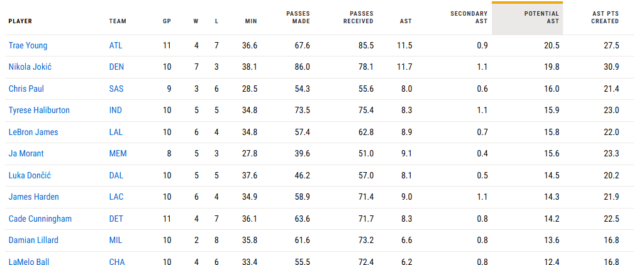Viewport: 634px width, 265px height.
Task: Click the Luka Dončić name link
Action: 30,175
